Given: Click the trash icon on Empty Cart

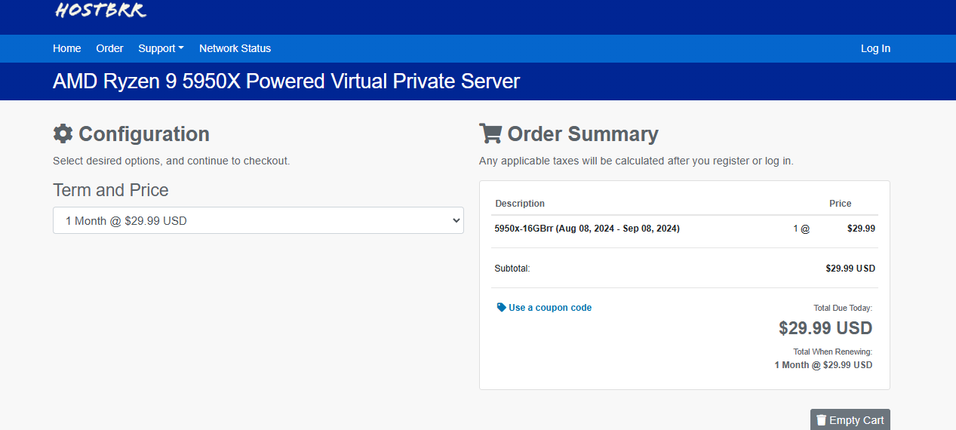Looking at the screenshot, I should coord(821,420).
